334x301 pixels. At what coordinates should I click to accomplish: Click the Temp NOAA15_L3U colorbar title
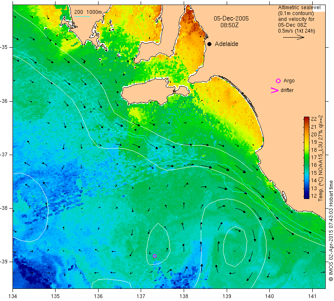tap(321, 158)
